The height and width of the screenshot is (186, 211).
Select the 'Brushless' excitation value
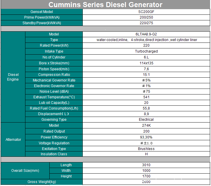(x=146, y=149)
